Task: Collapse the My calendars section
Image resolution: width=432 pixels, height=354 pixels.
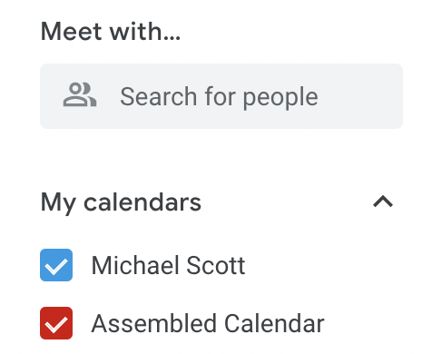Action: click(x=383, y=202)
